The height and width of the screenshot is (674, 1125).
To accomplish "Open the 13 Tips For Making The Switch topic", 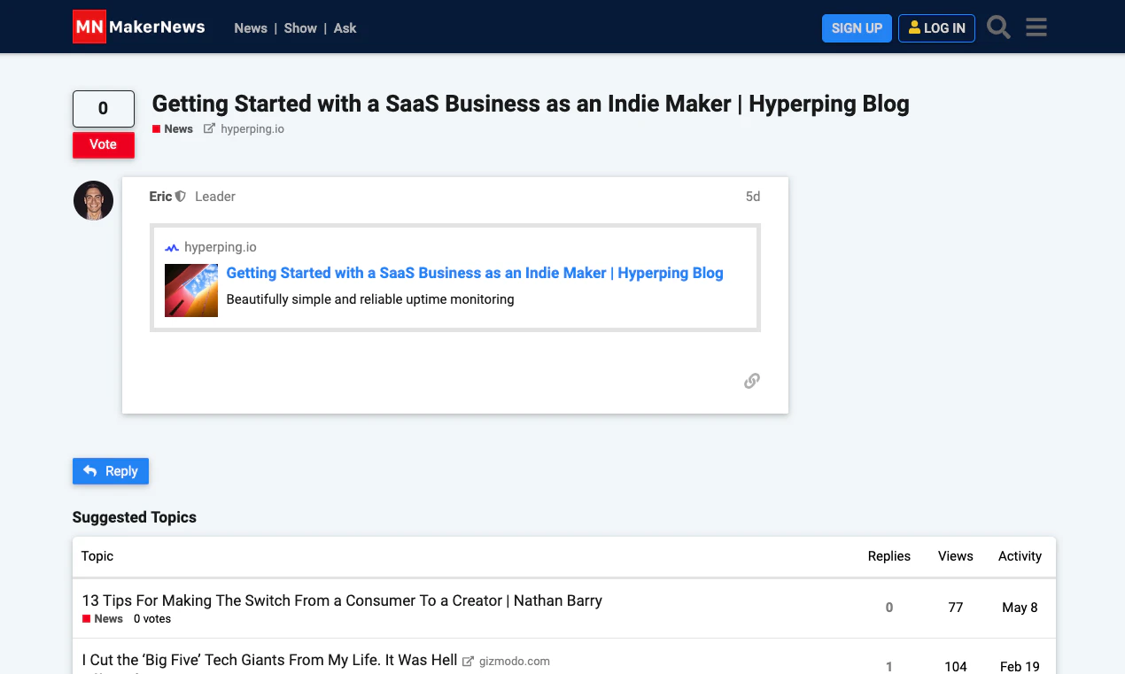I will tap(342, 600).
